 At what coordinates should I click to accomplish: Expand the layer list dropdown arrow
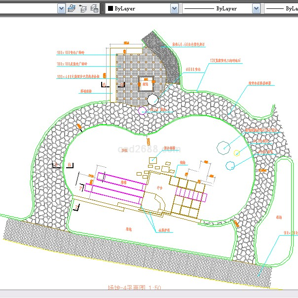(61, 8)
